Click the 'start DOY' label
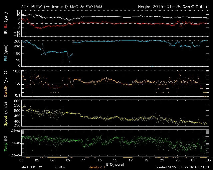Image resolution: width=213 pixels, height=170 pixels. [x=30, y=167]
